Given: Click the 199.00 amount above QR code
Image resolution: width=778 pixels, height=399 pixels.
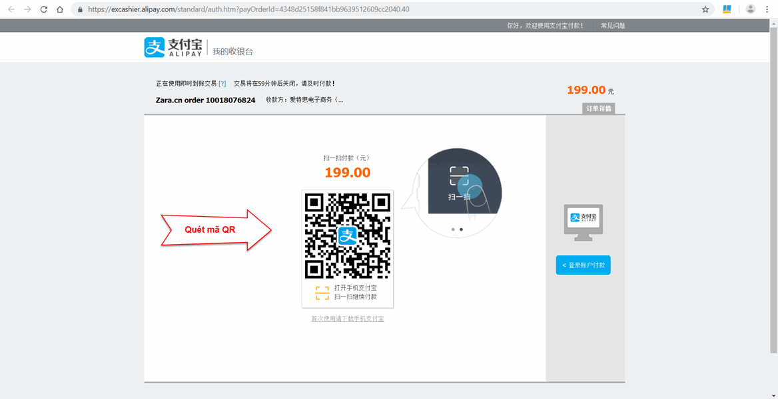Looking at the screenshot, I should click(x=347, y=172).
